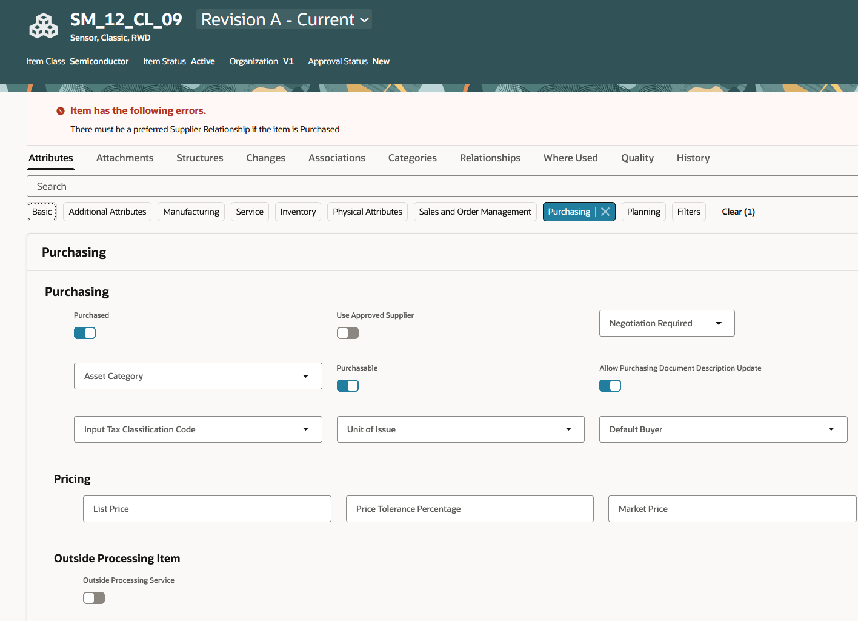Toggle the Purchasable switch
The width and height of the screenshot is (858, 621).
348,386
